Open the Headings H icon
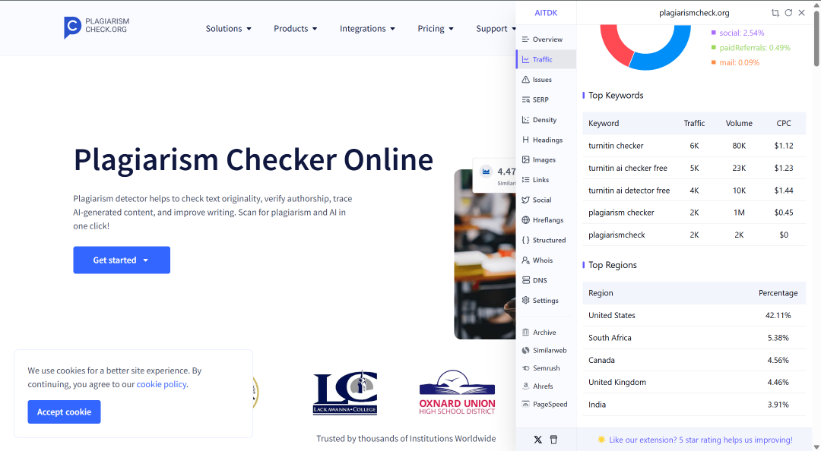Screen dimensions: 821x451 (x=525, y=140)
